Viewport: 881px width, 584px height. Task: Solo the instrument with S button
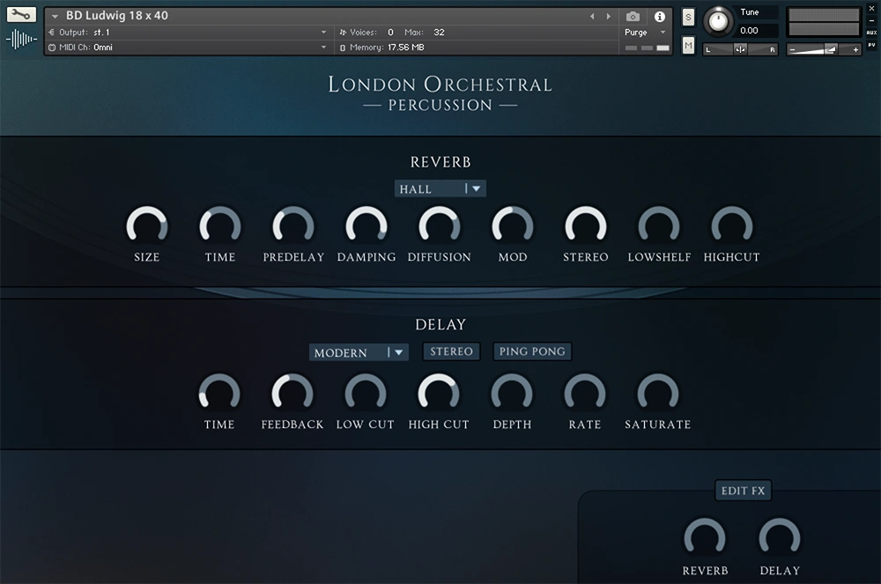click(688, 18)
